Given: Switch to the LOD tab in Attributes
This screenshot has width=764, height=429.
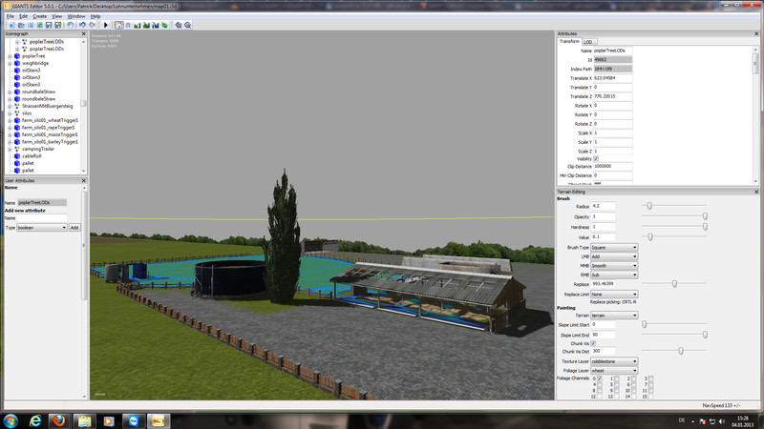Looking at the screenshot, I should coord(588,42).
